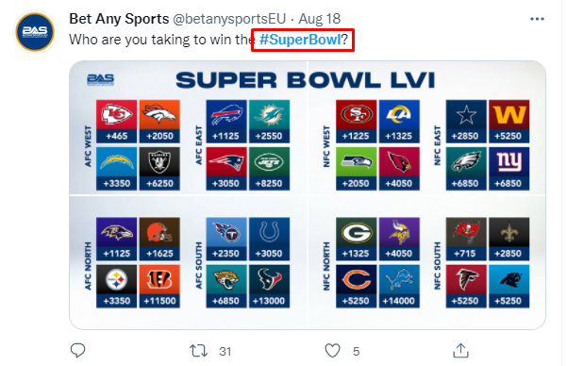Open the #SuperBowl hashtag link
567x366 pixels.
click(x=300, y=40)
